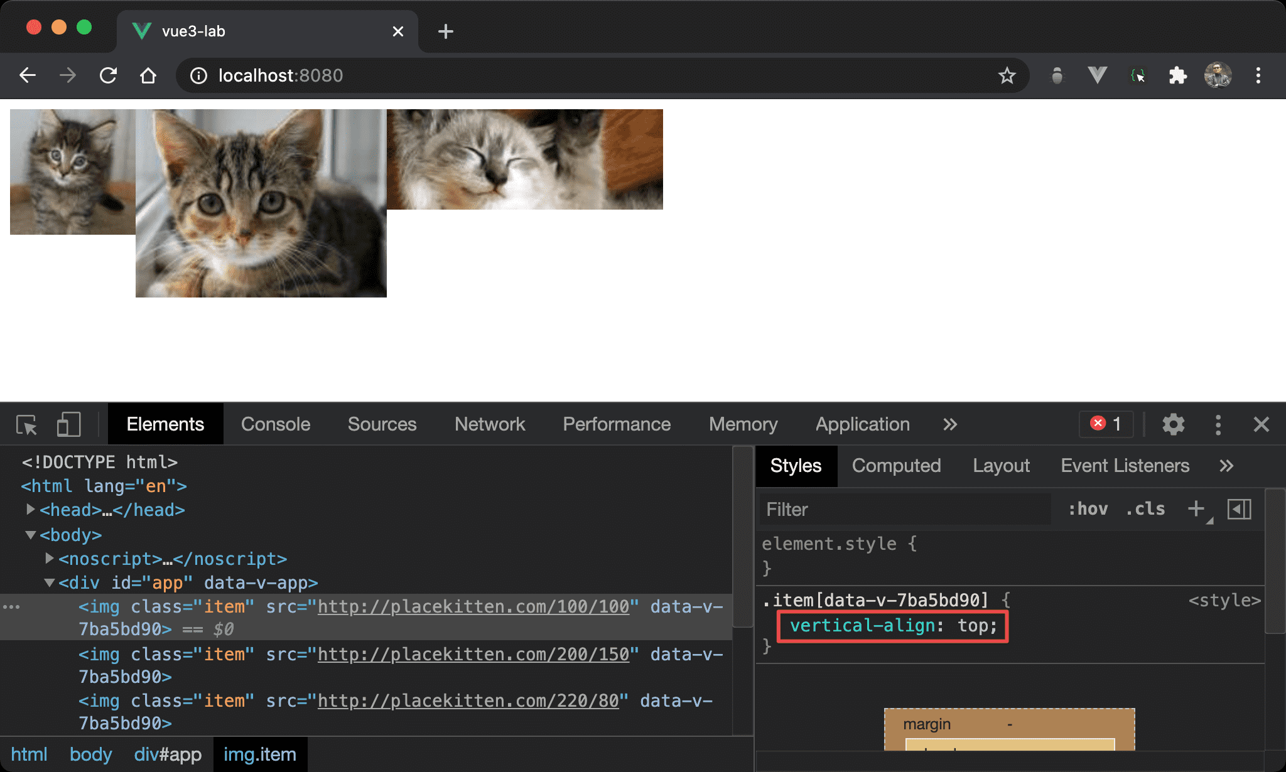Toggle the computed styles sidebar icon

tap(1239, 509)
